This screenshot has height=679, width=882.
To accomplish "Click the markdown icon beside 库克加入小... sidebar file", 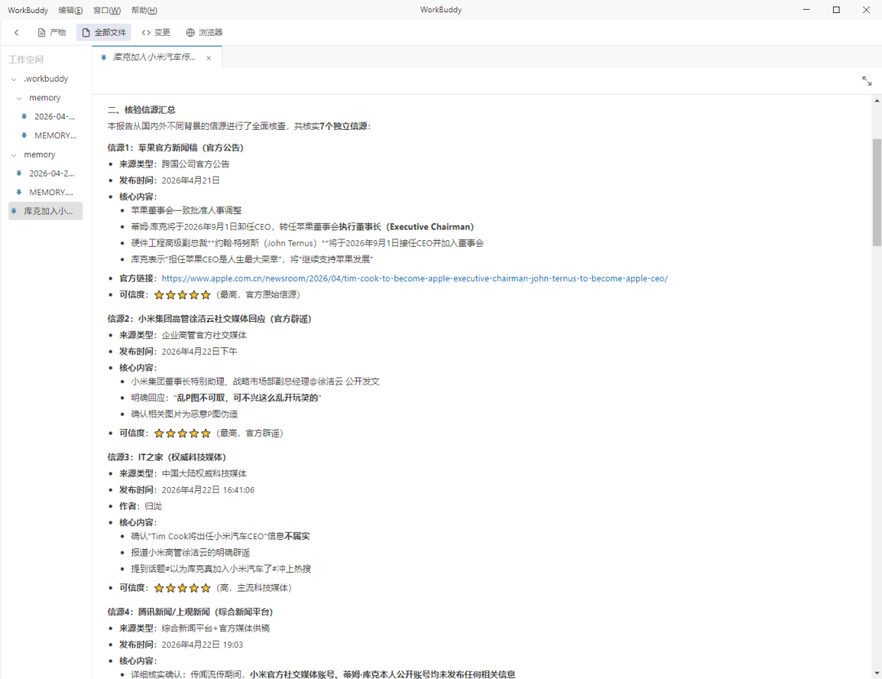I will [x=14, y=211].
